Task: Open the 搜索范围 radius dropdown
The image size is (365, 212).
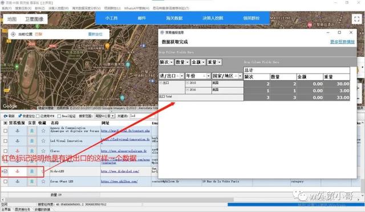Action: (x=113, y=116)
